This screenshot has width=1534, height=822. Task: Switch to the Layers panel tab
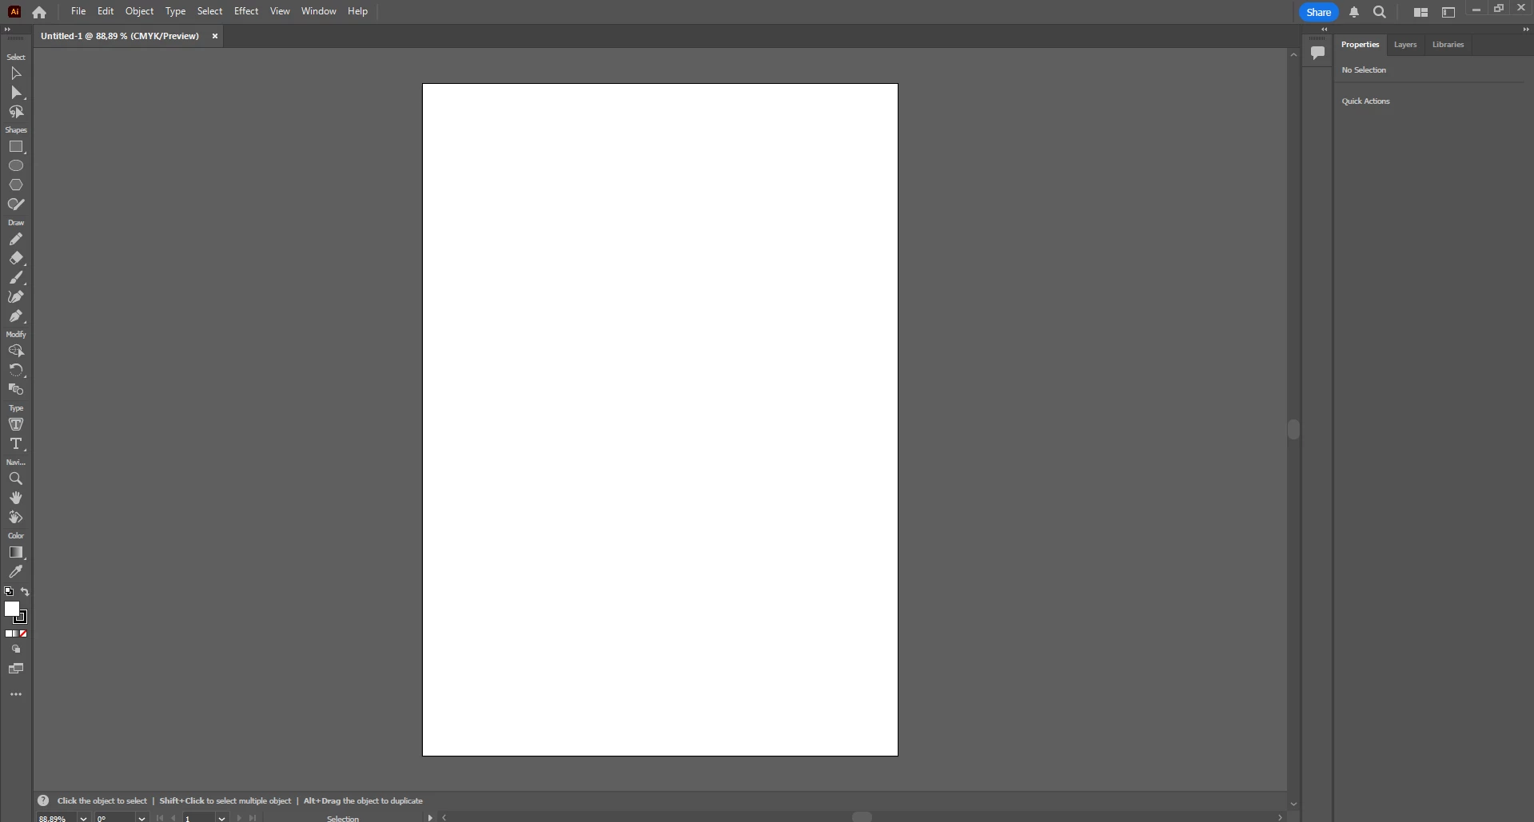click(x=1405, y=45)
